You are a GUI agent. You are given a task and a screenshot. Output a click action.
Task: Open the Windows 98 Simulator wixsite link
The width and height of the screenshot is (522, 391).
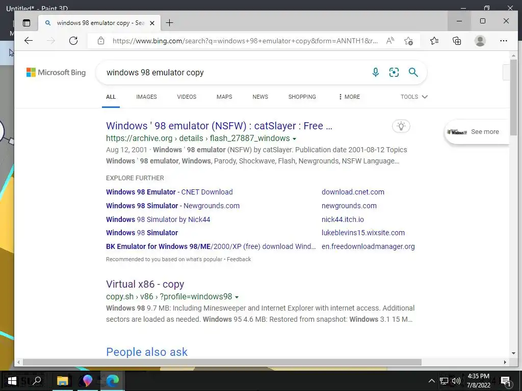pos(142,233)
